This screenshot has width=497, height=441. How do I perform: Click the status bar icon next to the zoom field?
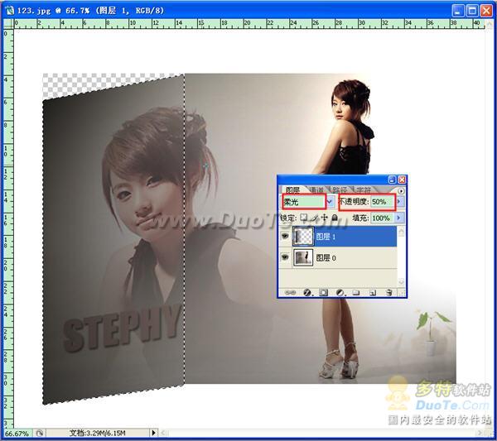[x=39, y=433]
